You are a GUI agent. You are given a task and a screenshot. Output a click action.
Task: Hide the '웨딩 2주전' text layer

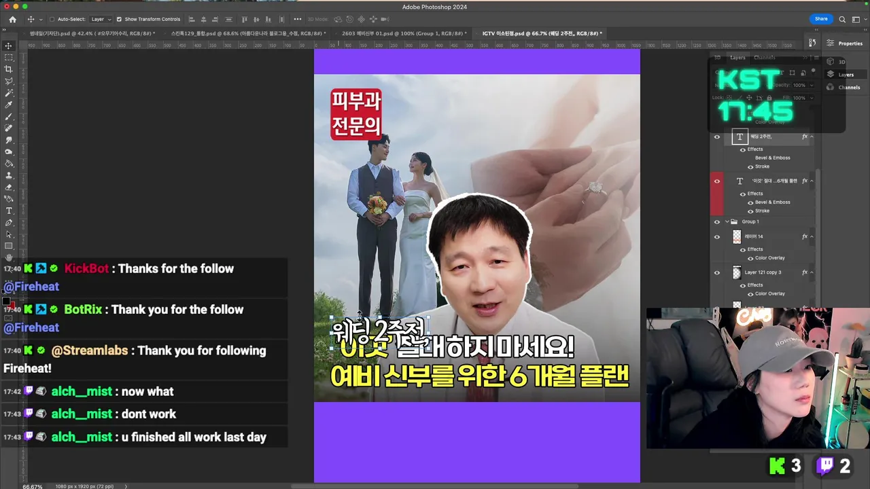(716, 137)
